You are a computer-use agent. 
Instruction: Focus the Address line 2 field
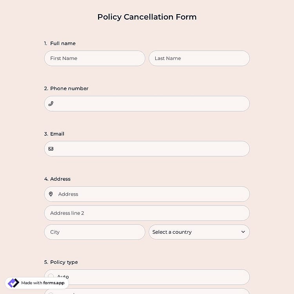coord(147,213)
